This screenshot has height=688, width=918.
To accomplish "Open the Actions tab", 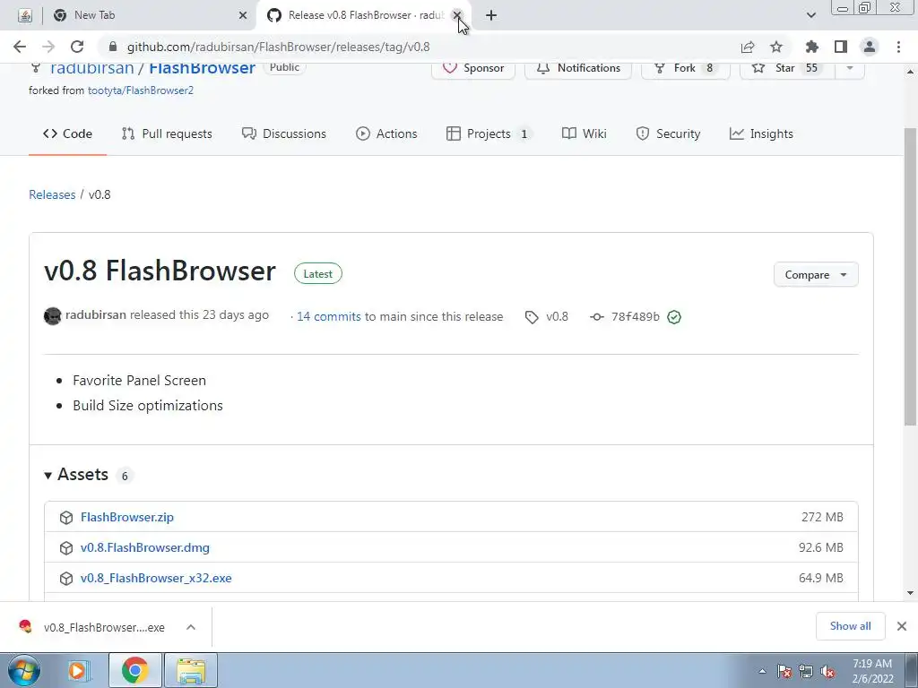I will (x=386, y=134).
